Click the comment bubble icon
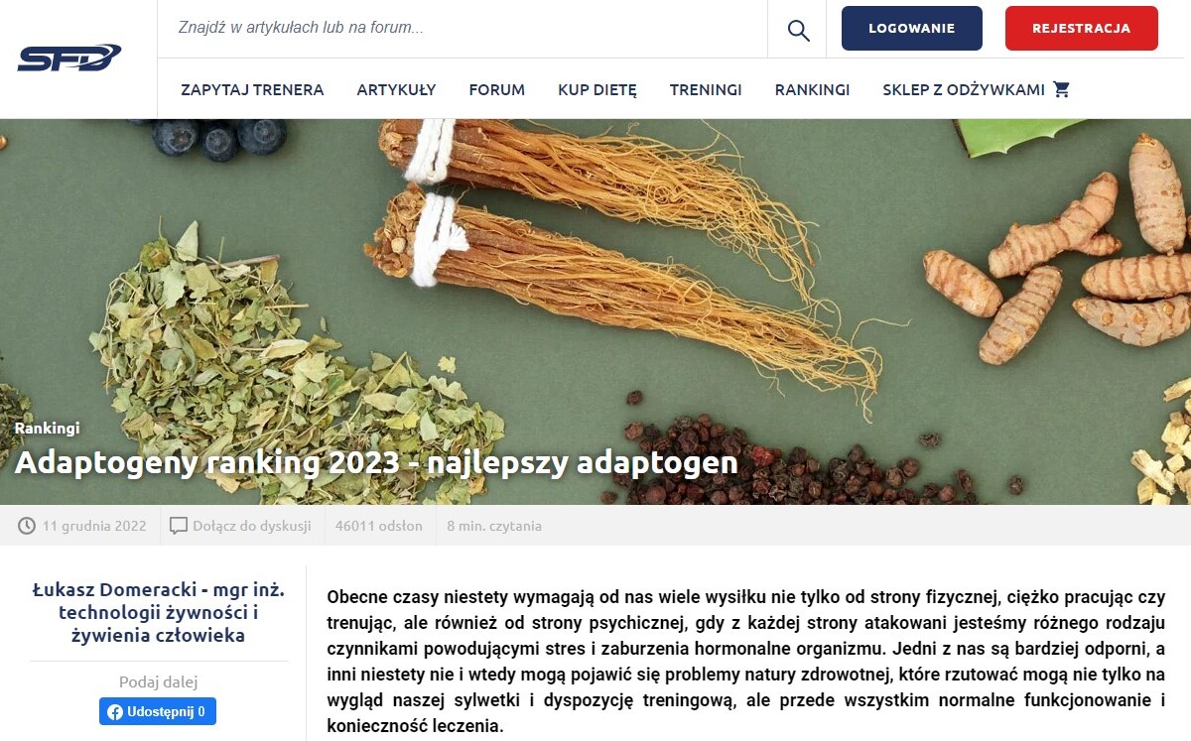 point(179,526)
